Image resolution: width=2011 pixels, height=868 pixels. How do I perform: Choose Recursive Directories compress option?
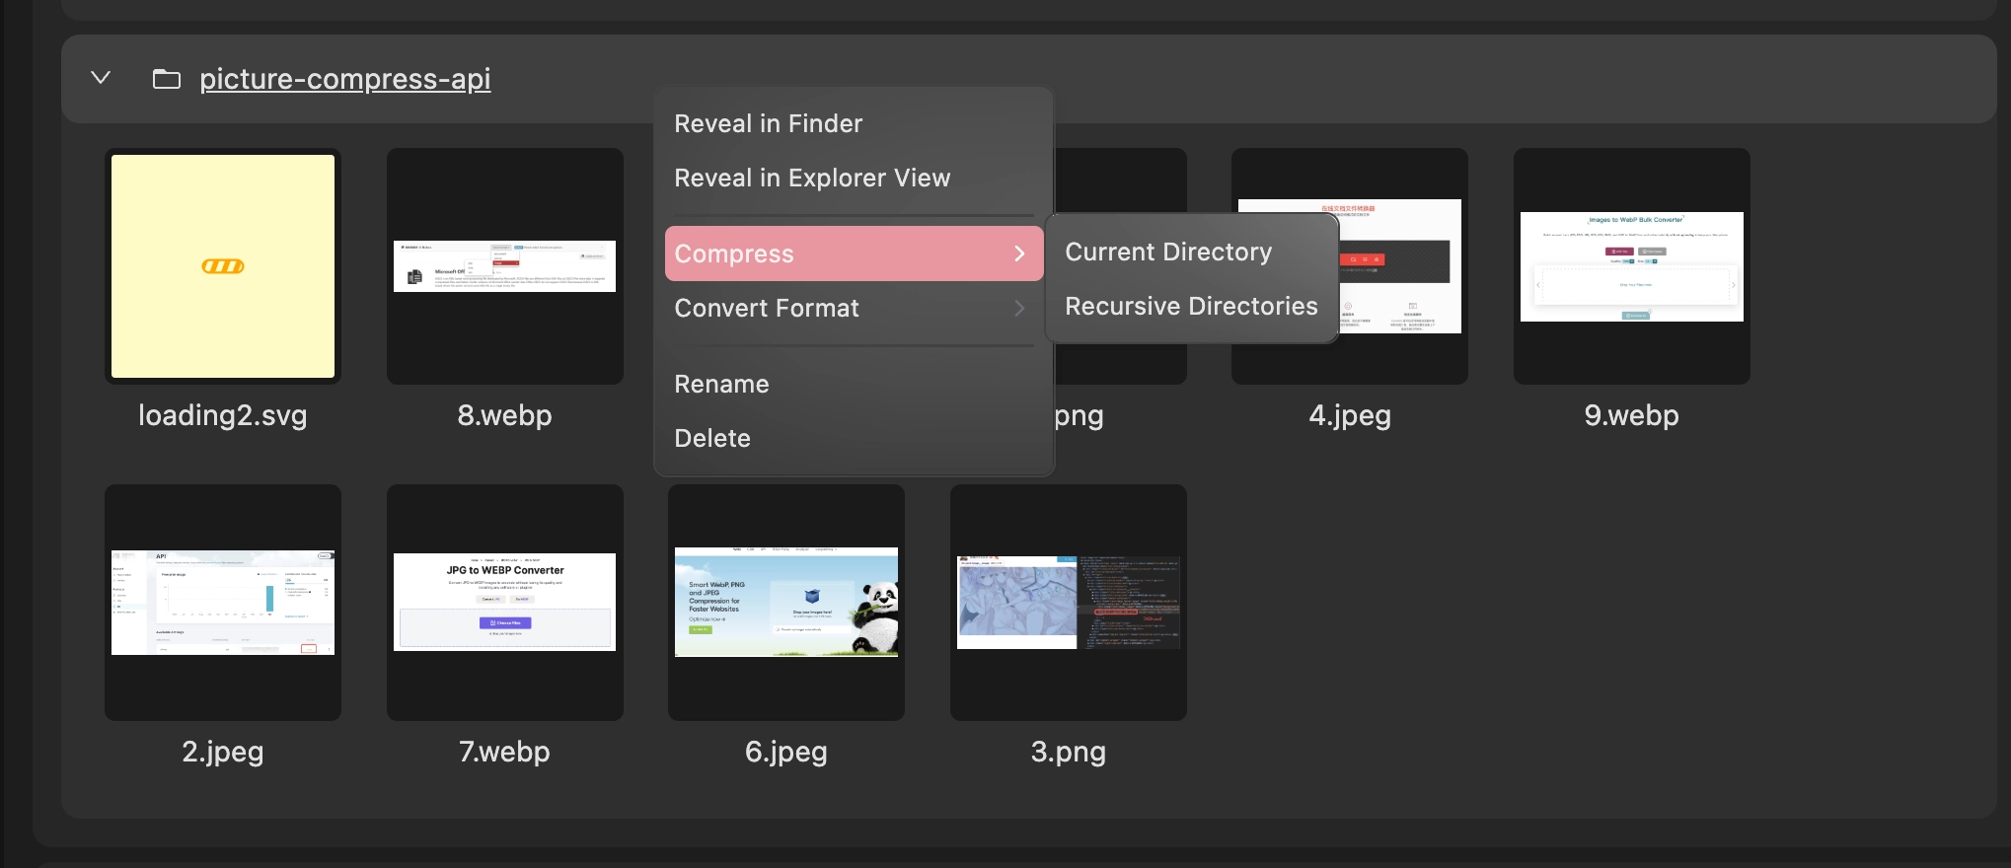click(1190, 306)
